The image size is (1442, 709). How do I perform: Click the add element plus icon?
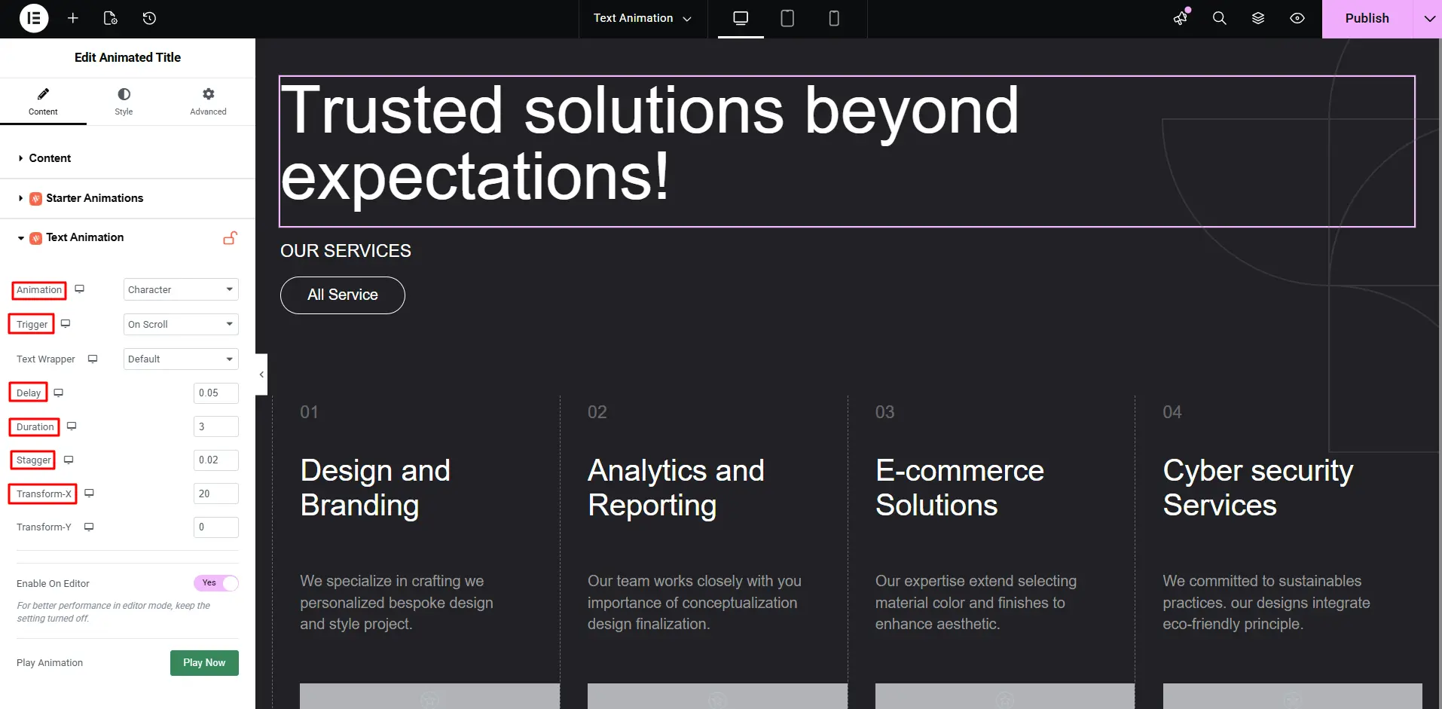coord(73,18)
